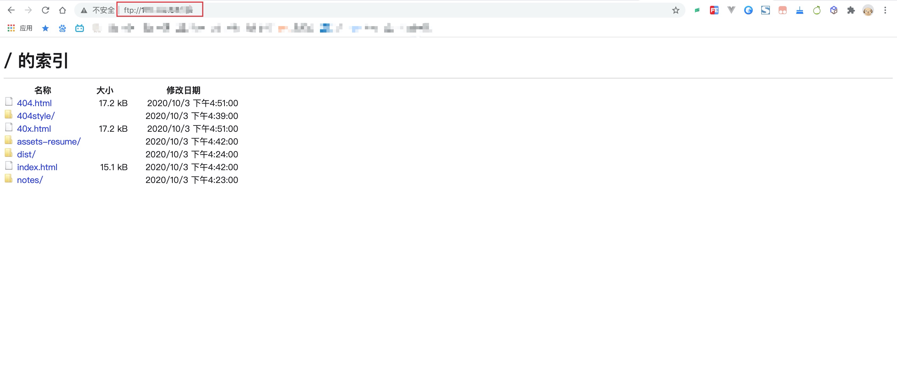
Task: Open Chrome three-dot menu
Action: tap(885, 10)
